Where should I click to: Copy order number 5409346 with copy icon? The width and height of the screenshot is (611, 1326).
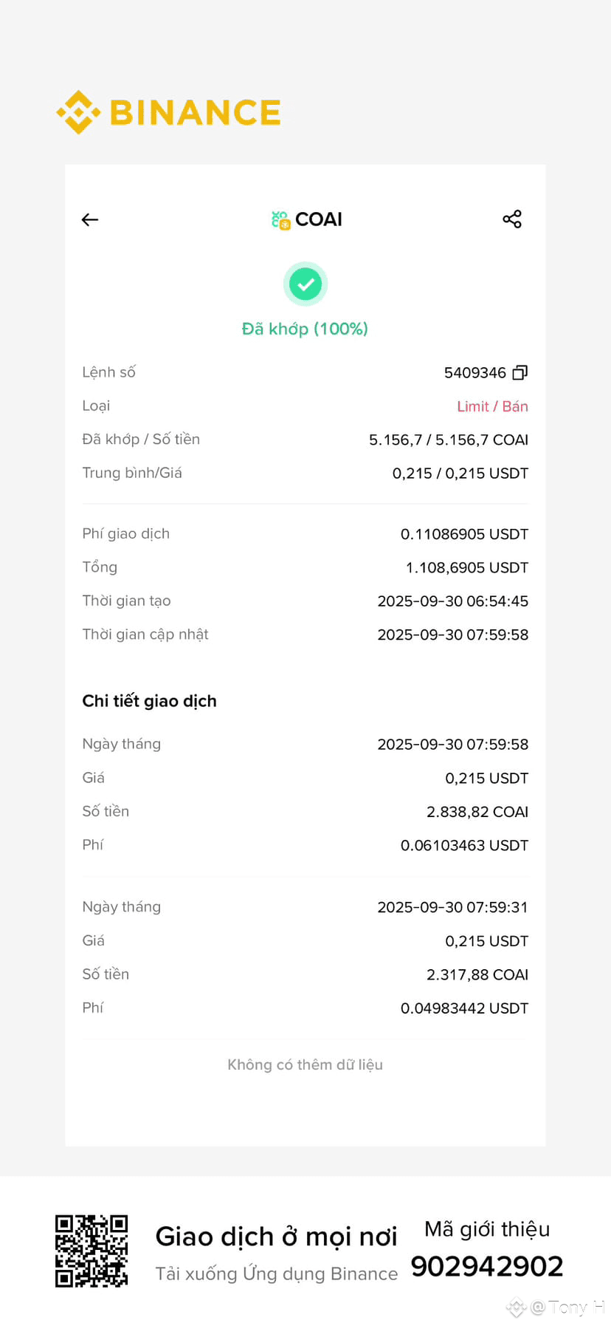[520, 372]
